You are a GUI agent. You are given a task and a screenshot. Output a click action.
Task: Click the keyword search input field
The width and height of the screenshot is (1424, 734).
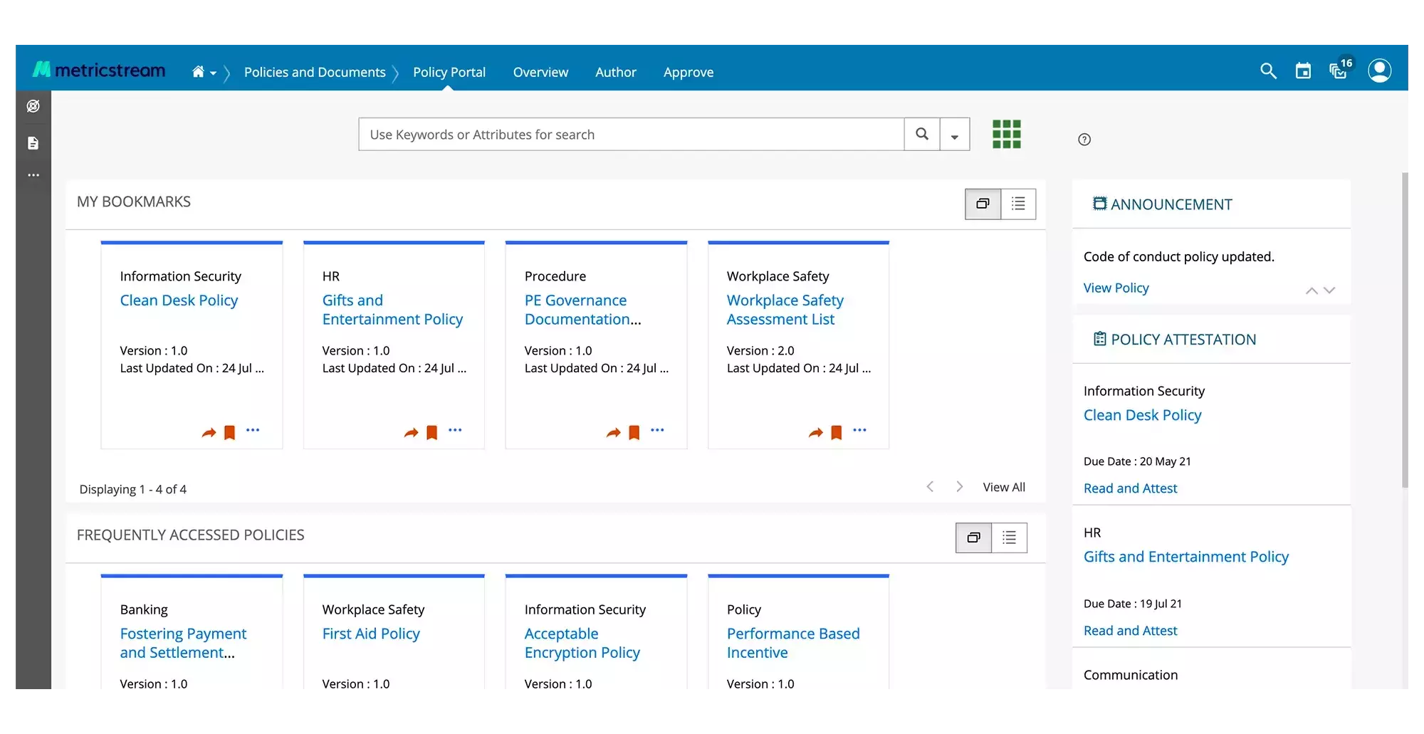[631, 135]
